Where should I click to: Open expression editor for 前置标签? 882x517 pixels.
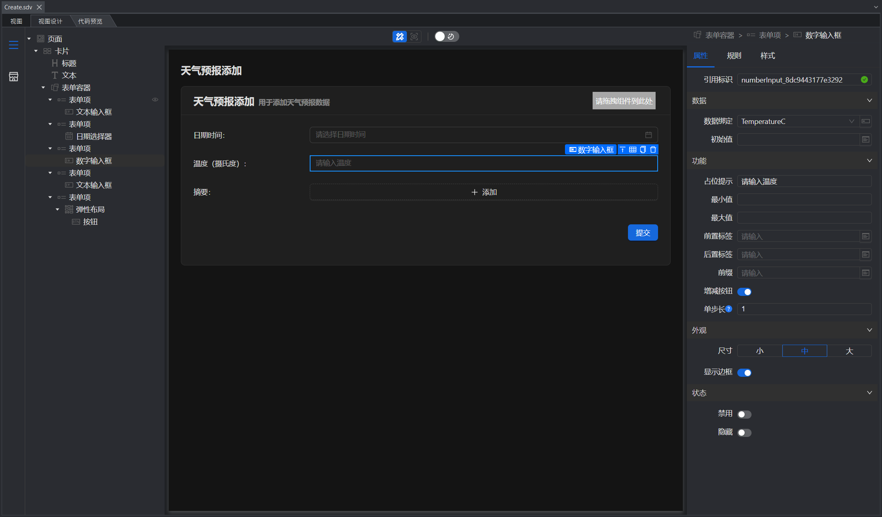click(x=866, y=236)
